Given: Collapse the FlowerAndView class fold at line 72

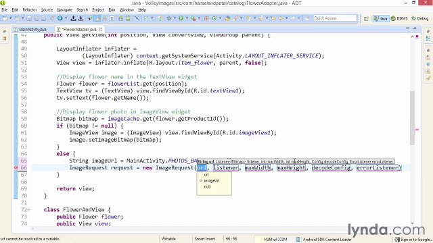Looking at the screenshot, I should (29, 210).
